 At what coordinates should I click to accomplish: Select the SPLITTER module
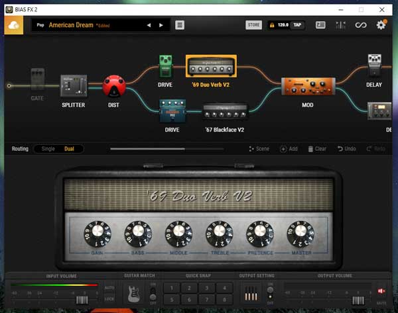tap(74, 86)
